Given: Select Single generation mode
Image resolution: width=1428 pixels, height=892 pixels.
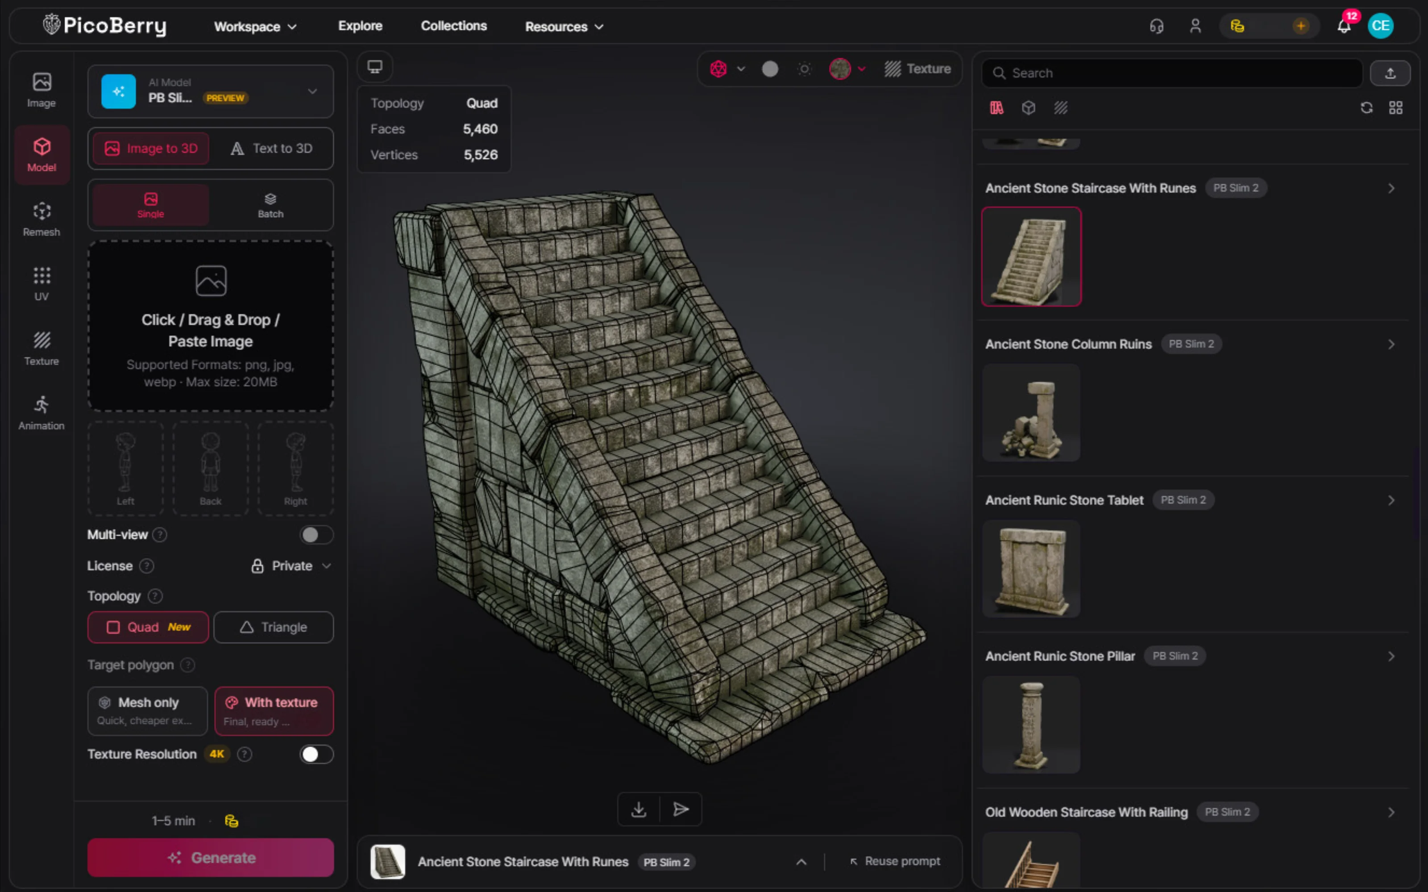Looking at the screenshot, I should [150, 205].
